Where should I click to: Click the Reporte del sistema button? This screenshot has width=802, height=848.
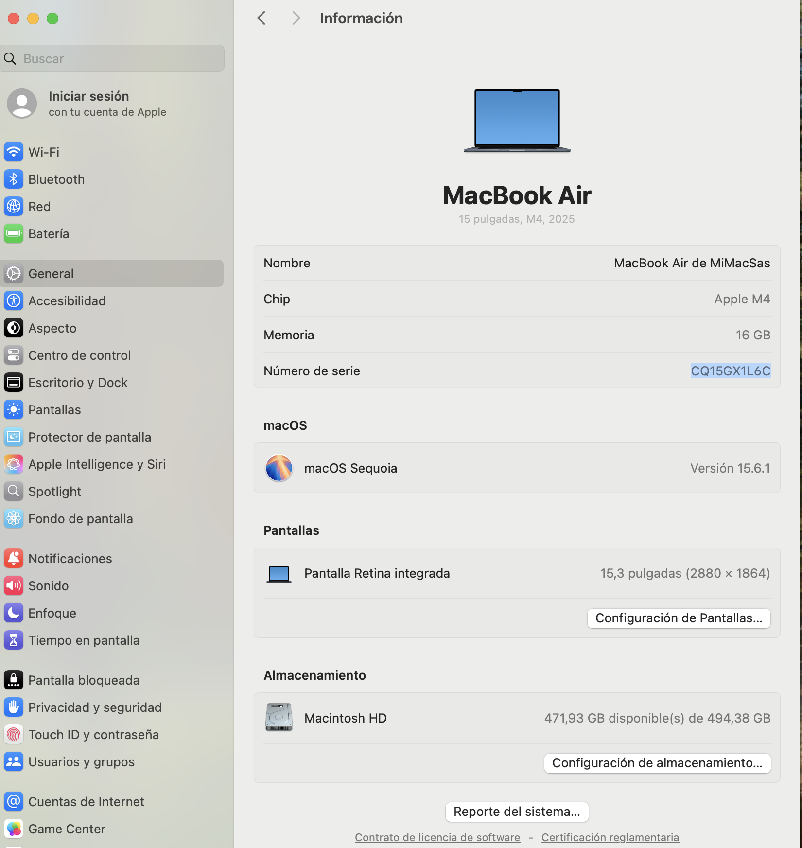tap(516, 812)
